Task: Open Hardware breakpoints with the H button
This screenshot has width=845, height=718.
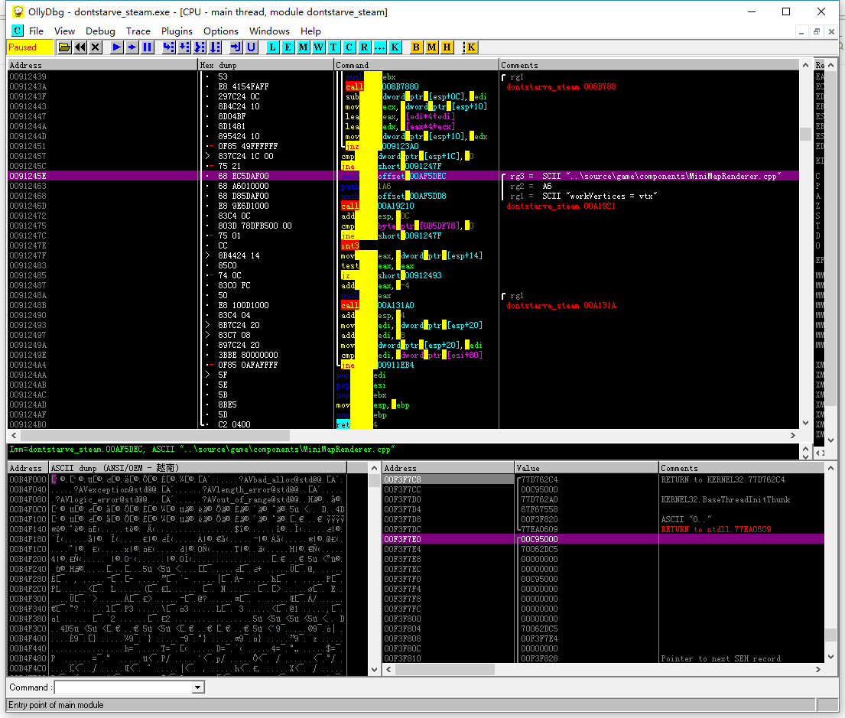Action: coord(447,47)
